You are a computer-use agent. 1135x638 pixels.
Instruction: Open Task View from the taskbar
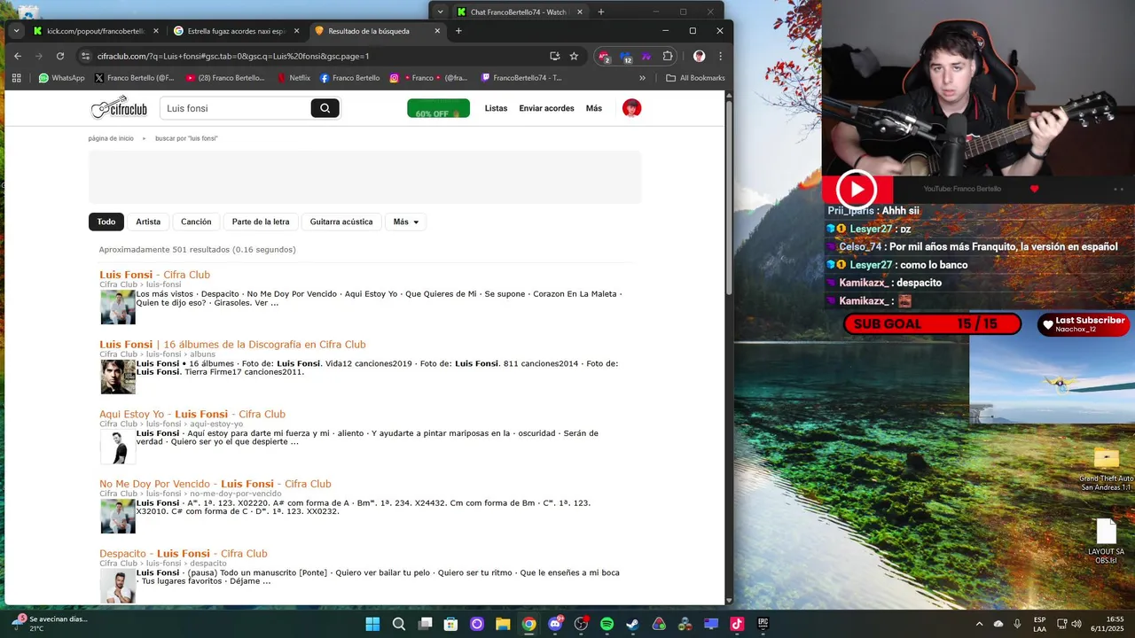(x=425, y=624)
